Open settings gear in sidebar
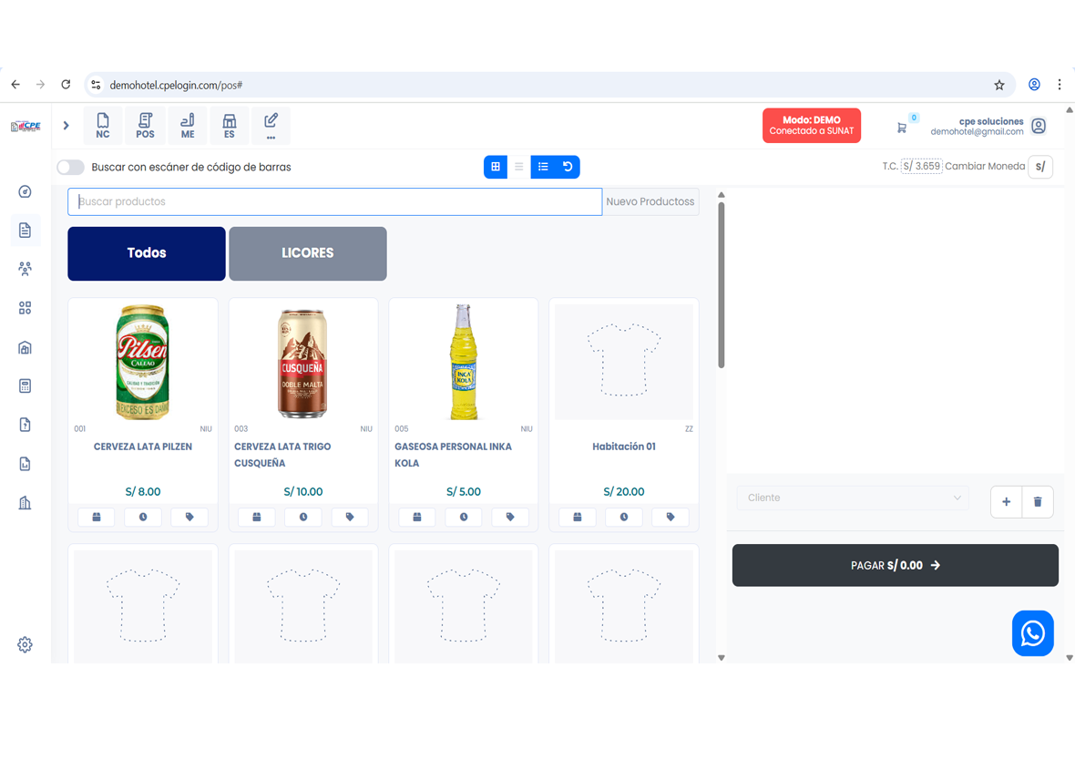This screenshot has height=760, width=1075. coord(25,644)
